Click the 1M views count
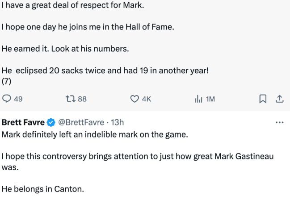Viewport: 290px width, 200px height. (x=210, y=99)
